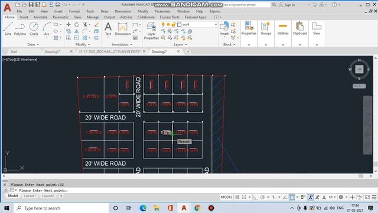Select the Line tool
The height and width of the screenshot is (213, 378).
(8, 29)
